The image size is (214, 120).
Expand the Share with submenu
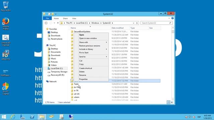point(91,42)
